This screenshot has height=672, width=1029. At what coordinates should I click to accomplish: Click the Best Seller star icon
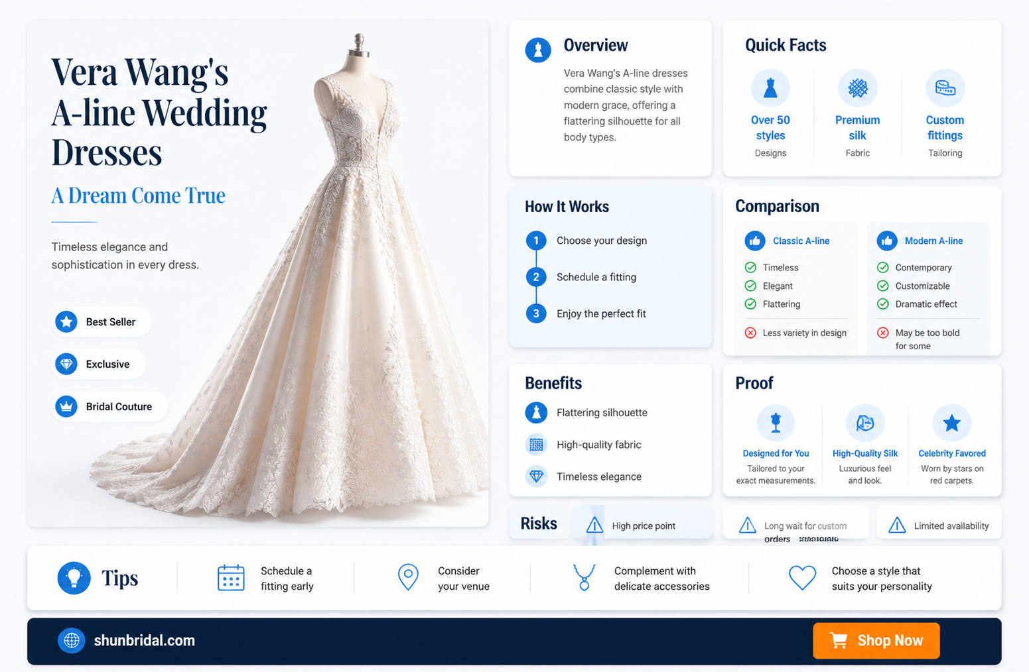pos(66,322)
